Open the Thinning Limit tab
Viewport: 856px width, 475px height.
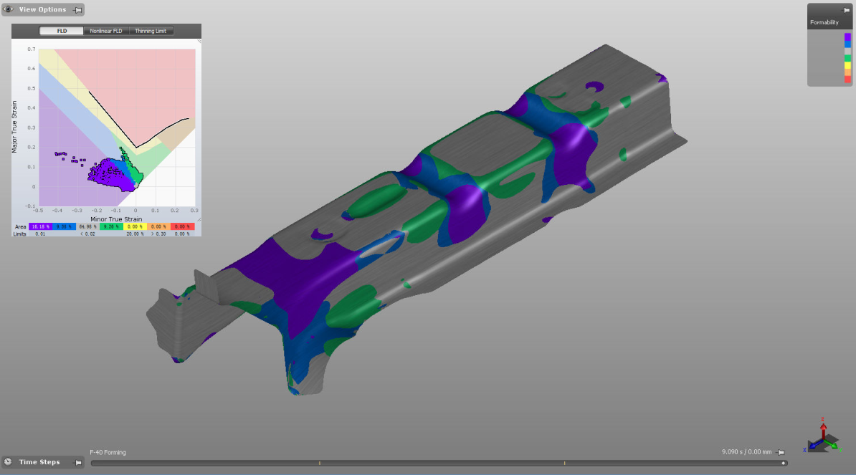[150, 31]
